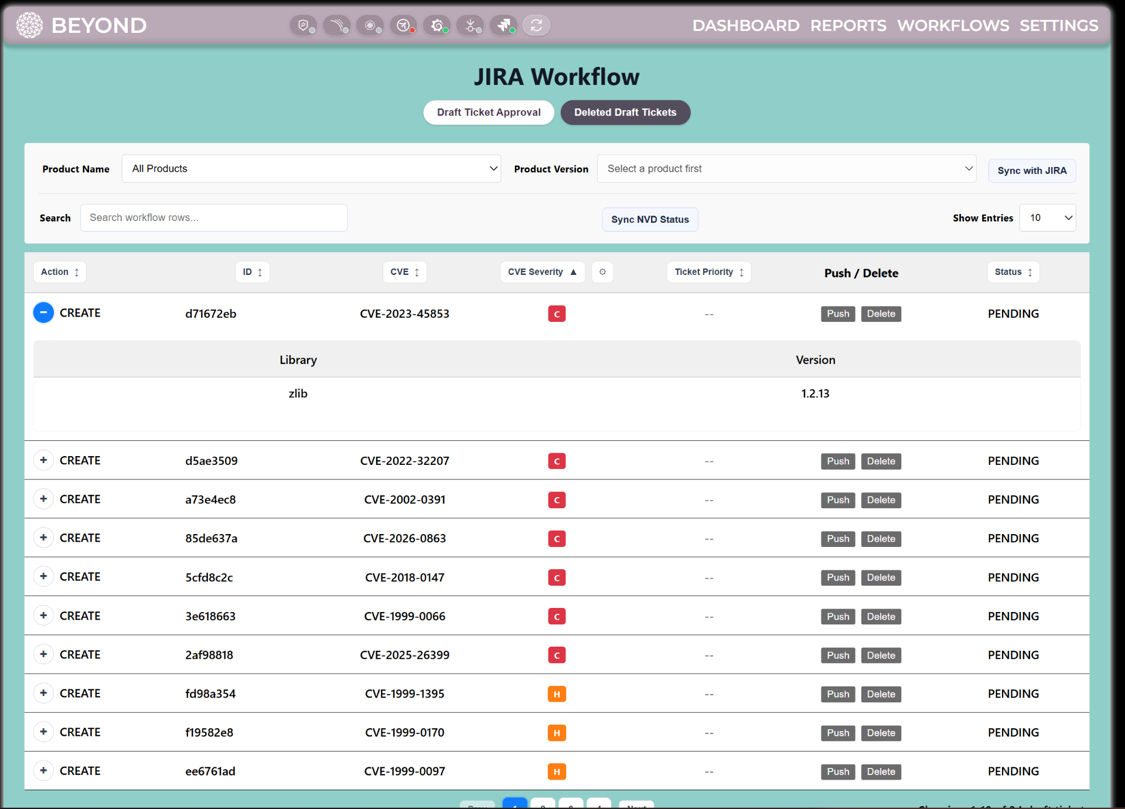Delete the draft ticket f19582e8
Image resolution: width=1125 pixels, height=809 pixels.
(881, 733)
